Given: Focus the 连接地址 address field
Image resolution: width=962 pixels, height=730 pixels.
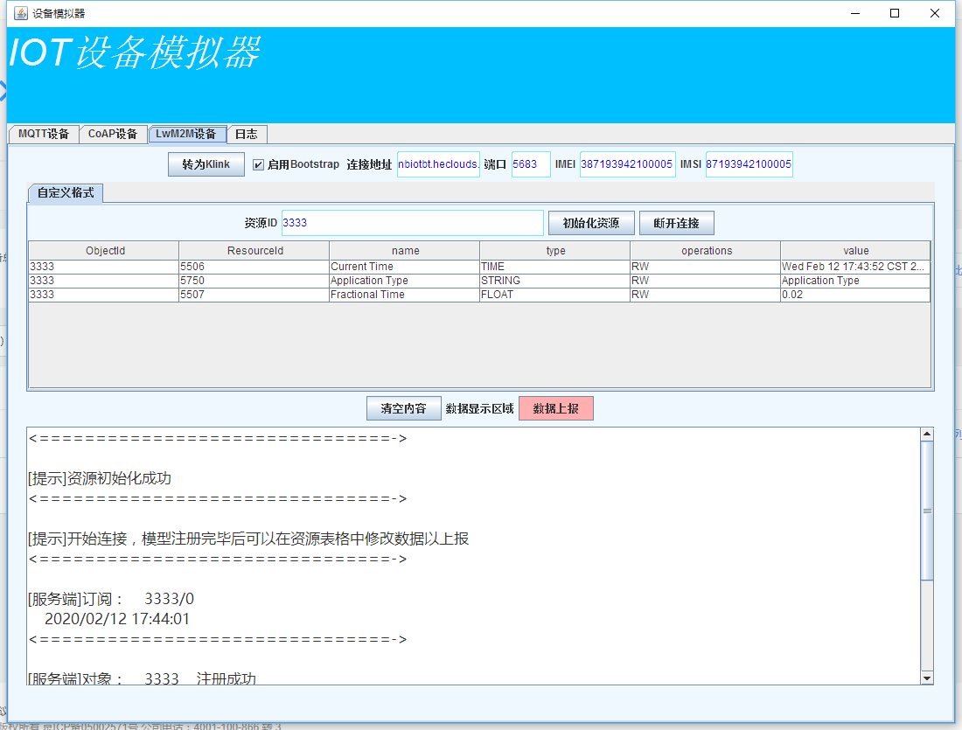Looking at the screenshot, I should click(438, 164).
